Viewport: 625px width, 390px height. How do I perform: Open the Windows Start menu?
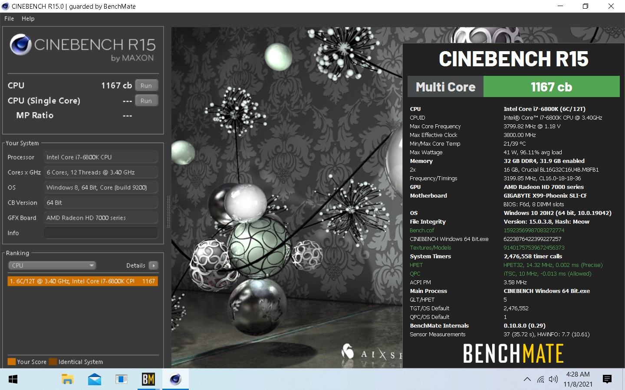click(x=13, y=380)
